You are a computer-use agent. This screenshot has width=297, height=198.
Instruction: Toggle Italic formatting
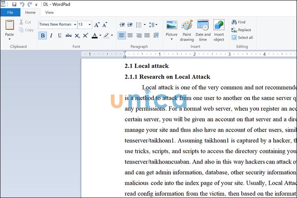point(51,36)
